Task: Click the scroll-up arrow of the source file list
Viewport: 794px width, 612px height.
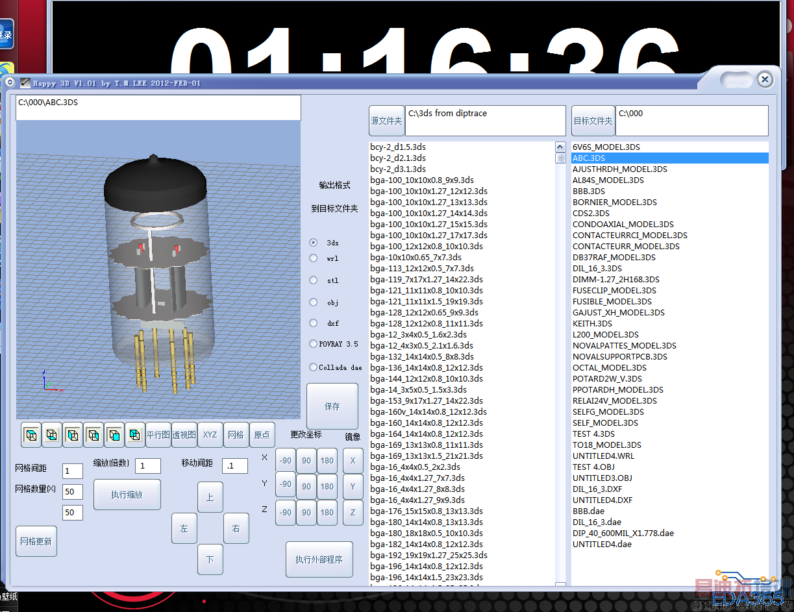Action: tap(560, 147)
